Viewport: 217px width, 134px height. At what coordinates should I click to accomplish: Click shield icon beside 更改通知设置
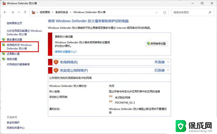click(4, 40)
